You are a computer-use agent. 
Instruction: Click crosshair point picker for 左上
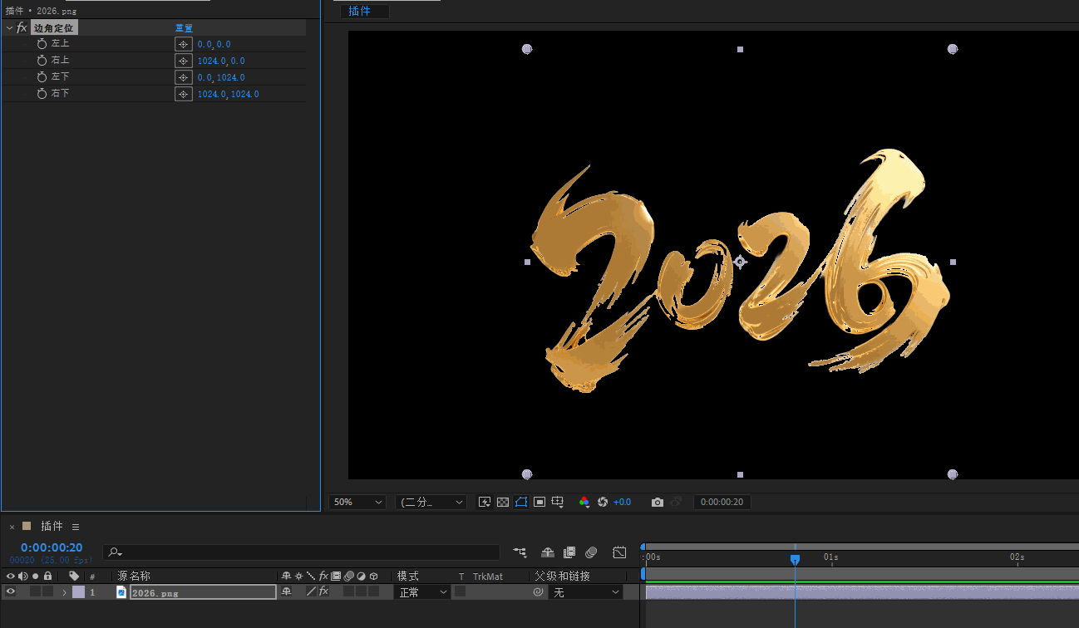pos(184,44)
